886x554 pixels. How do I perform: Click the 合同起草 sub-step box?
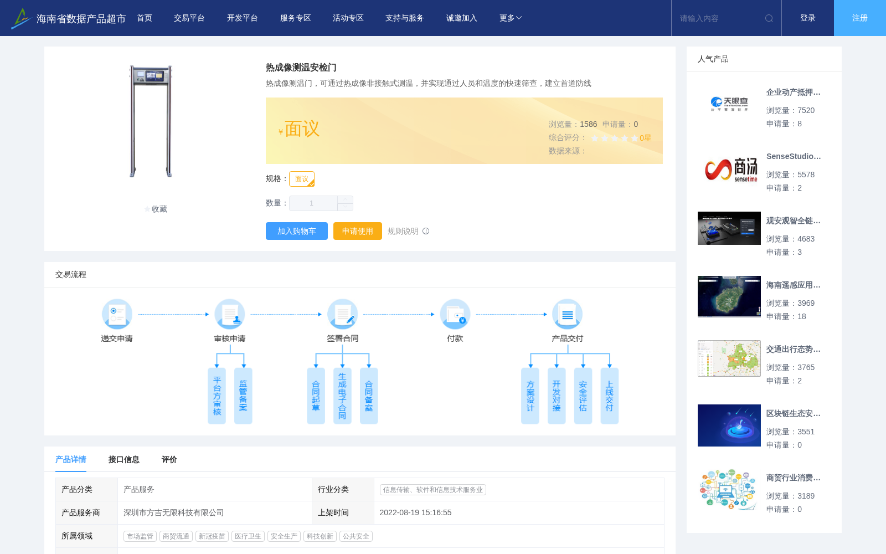[x=316, y=396]
